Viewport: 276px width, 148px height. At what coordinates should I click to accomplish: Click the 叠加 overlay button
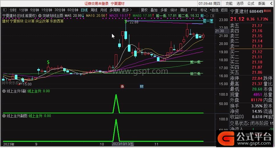(x=154, y=10)
